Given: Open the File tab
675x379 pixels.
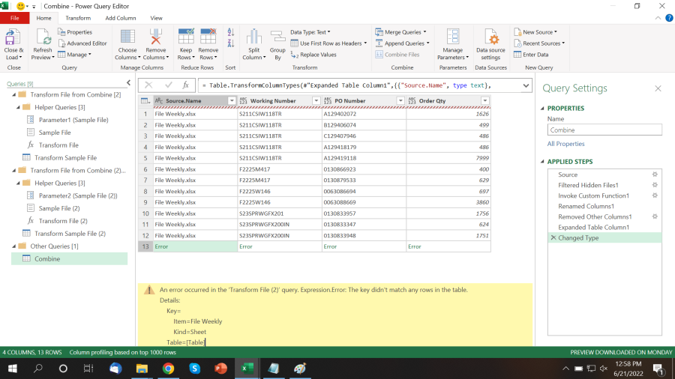Looking at the screenshot, I should coord(15,18).
